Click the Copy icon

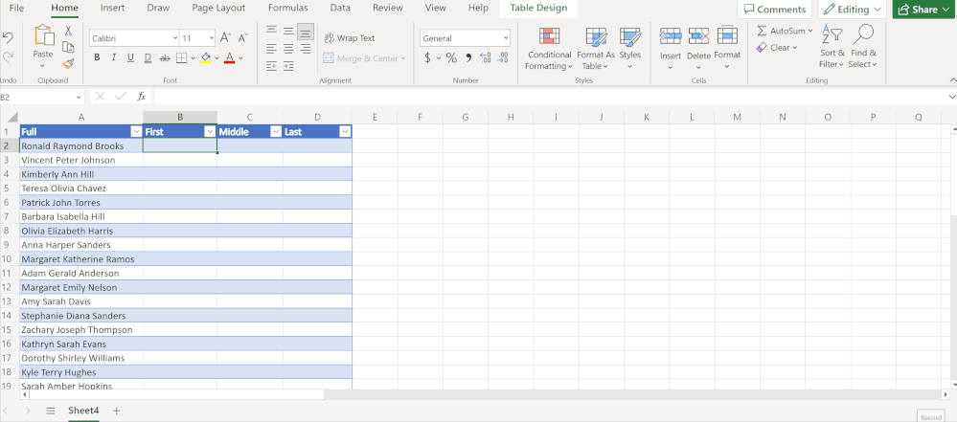point(68,47)
